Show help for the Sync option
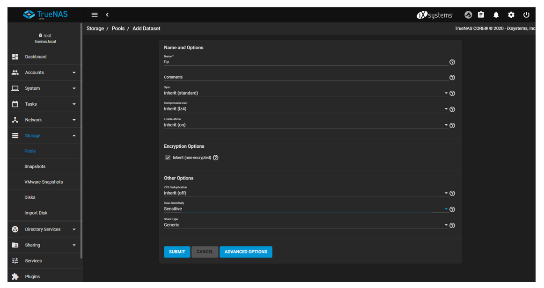Viewport: 544px width, 288px height. tap(452, 93)
